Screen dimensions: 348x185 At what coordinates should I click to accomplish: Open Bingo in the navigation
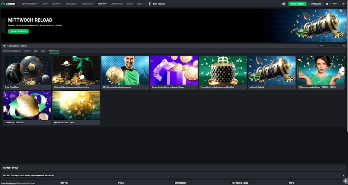(x=129, y=4)
